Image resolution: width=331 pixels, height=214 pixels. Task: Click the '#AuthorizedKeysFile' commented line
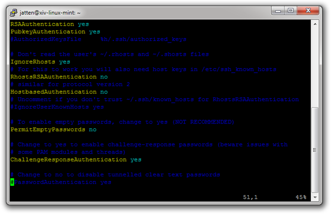click(98, 40)
